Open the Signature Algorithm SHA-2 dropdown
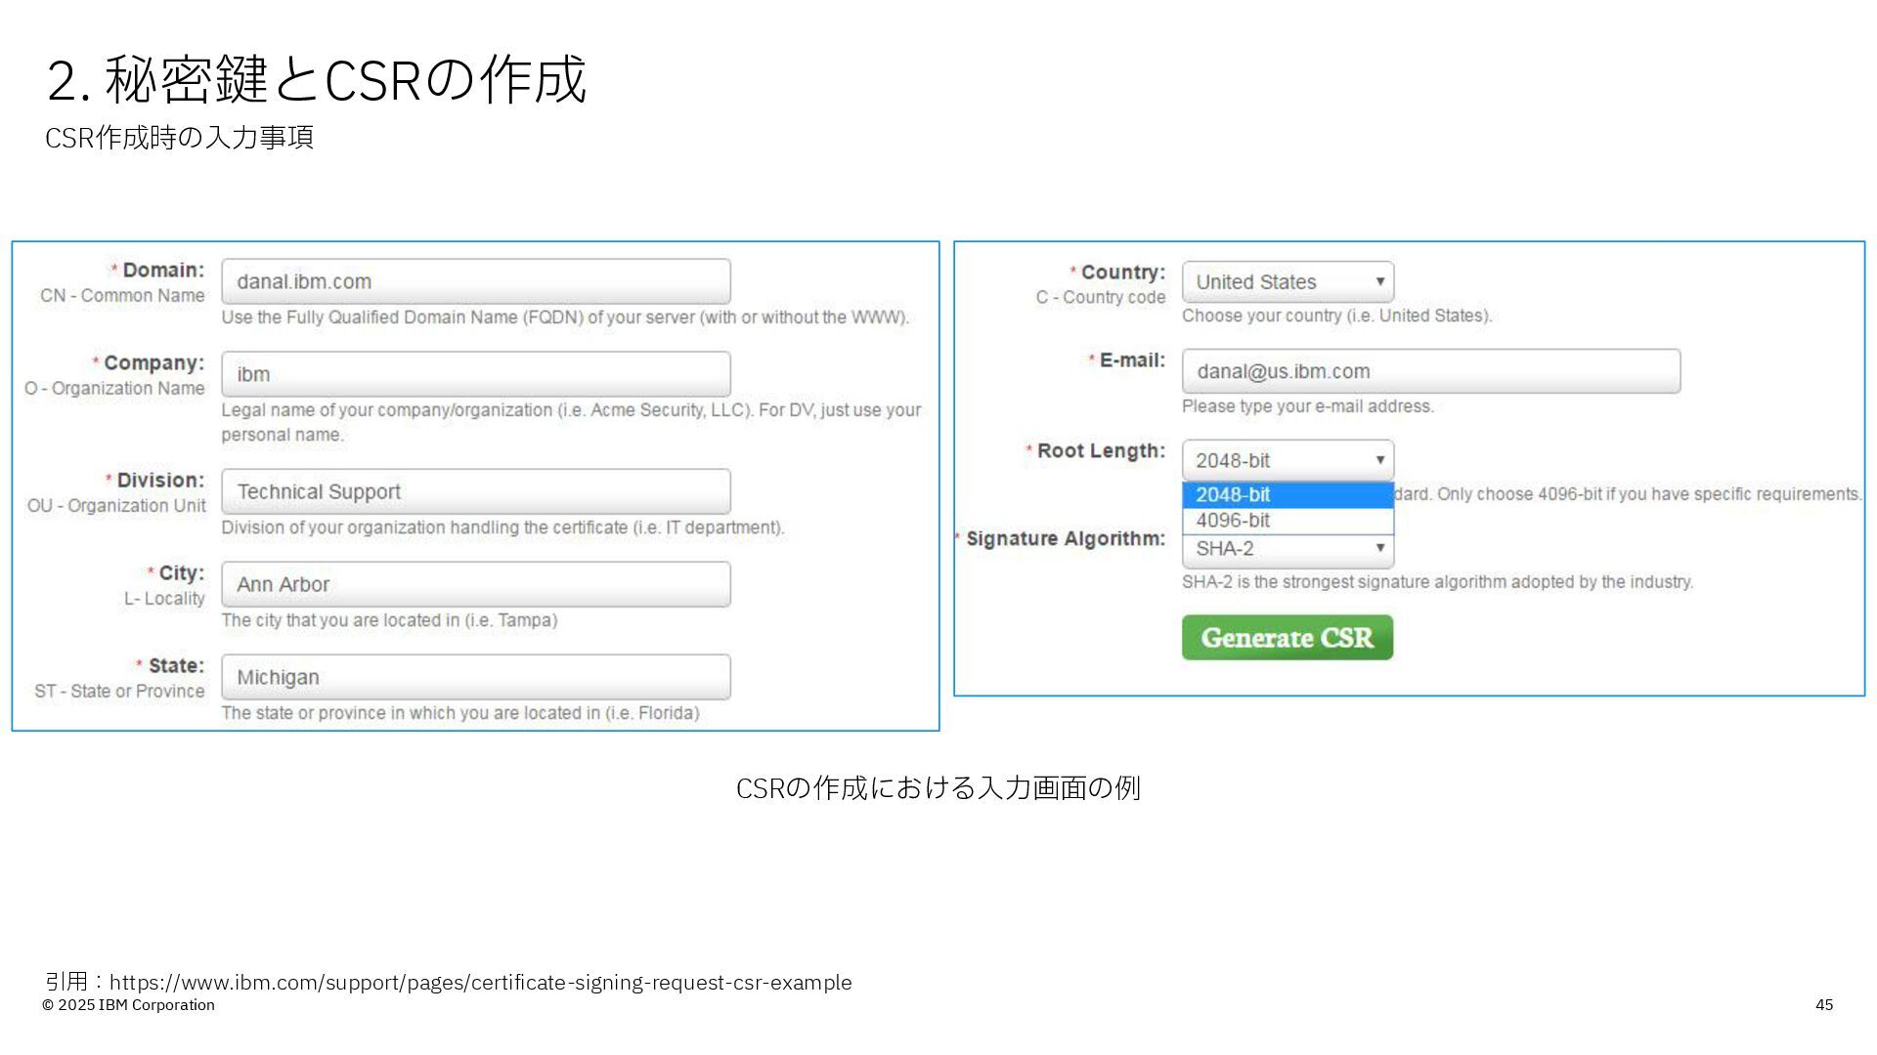The height and width of the screenshot is (1055, 1877). click(x=1287, y=549)
